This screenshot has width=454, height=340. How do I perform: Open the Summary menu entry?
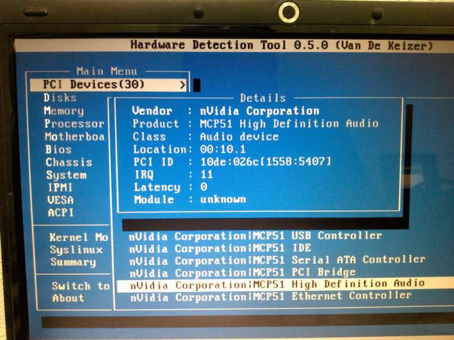tap(73, 262)
